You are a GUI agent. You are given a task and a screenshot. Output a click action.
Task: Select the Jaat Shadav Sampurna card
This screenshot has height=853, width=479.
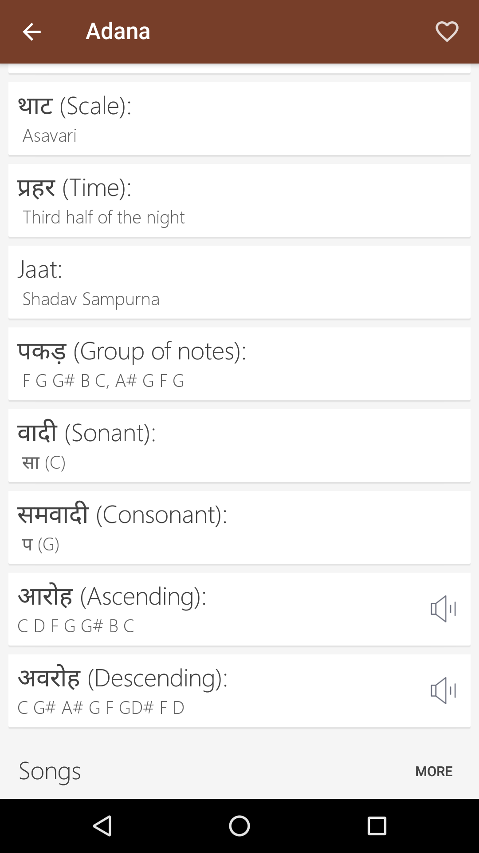coord(239,282)
